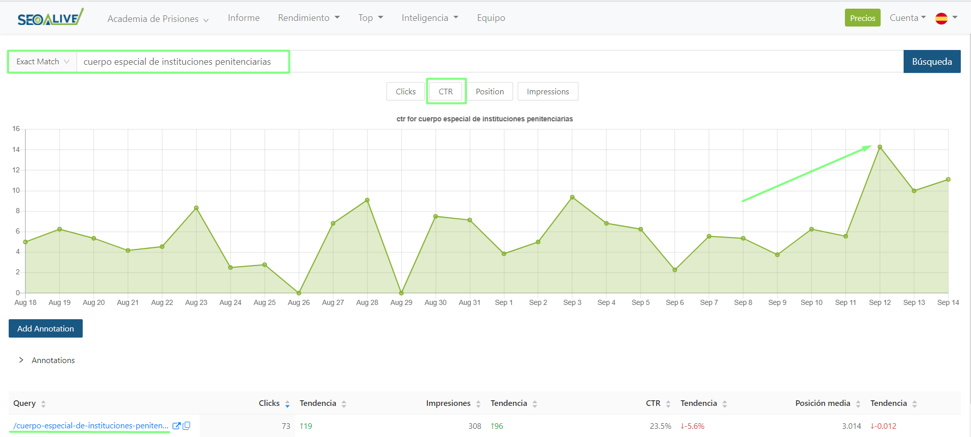Sort the table by CTR column
This screenshot has height=437, width=971.
tap(668, 404)
